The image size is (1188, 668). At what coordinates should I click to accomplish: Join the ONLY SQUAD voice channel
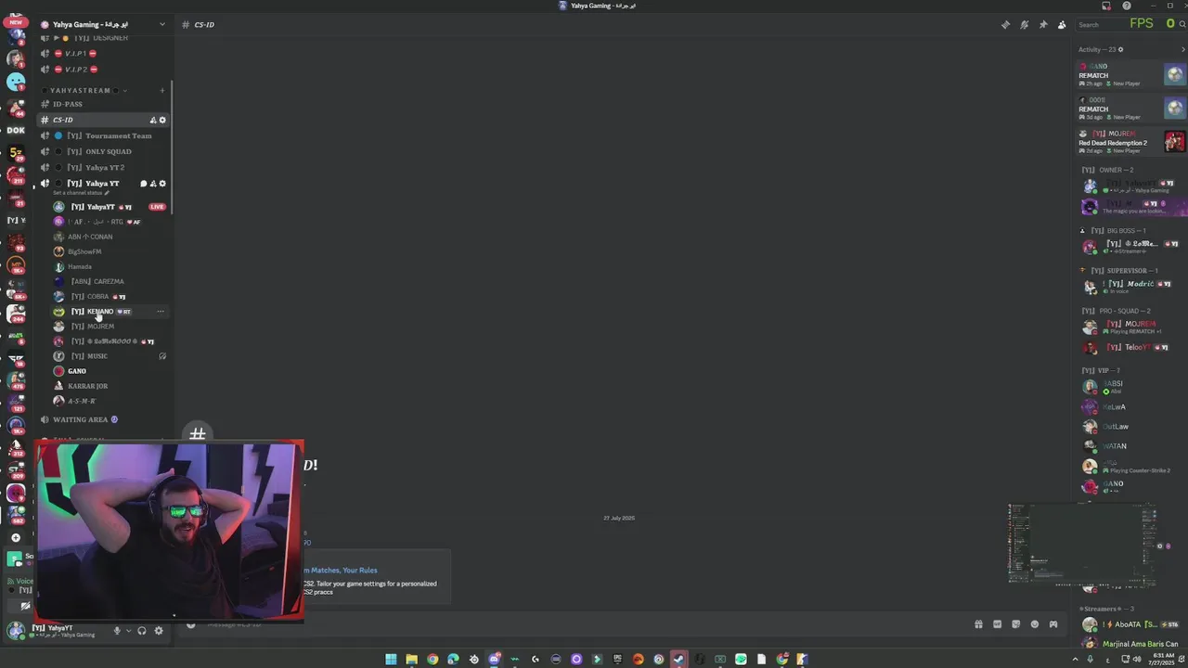click(102, 151)
